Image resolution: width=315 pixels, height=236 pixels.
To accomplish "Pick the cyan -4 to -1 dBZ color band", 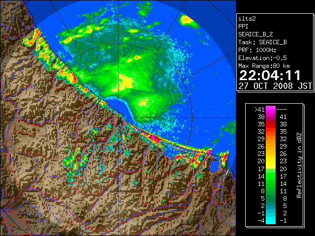I will pos(271,220).
